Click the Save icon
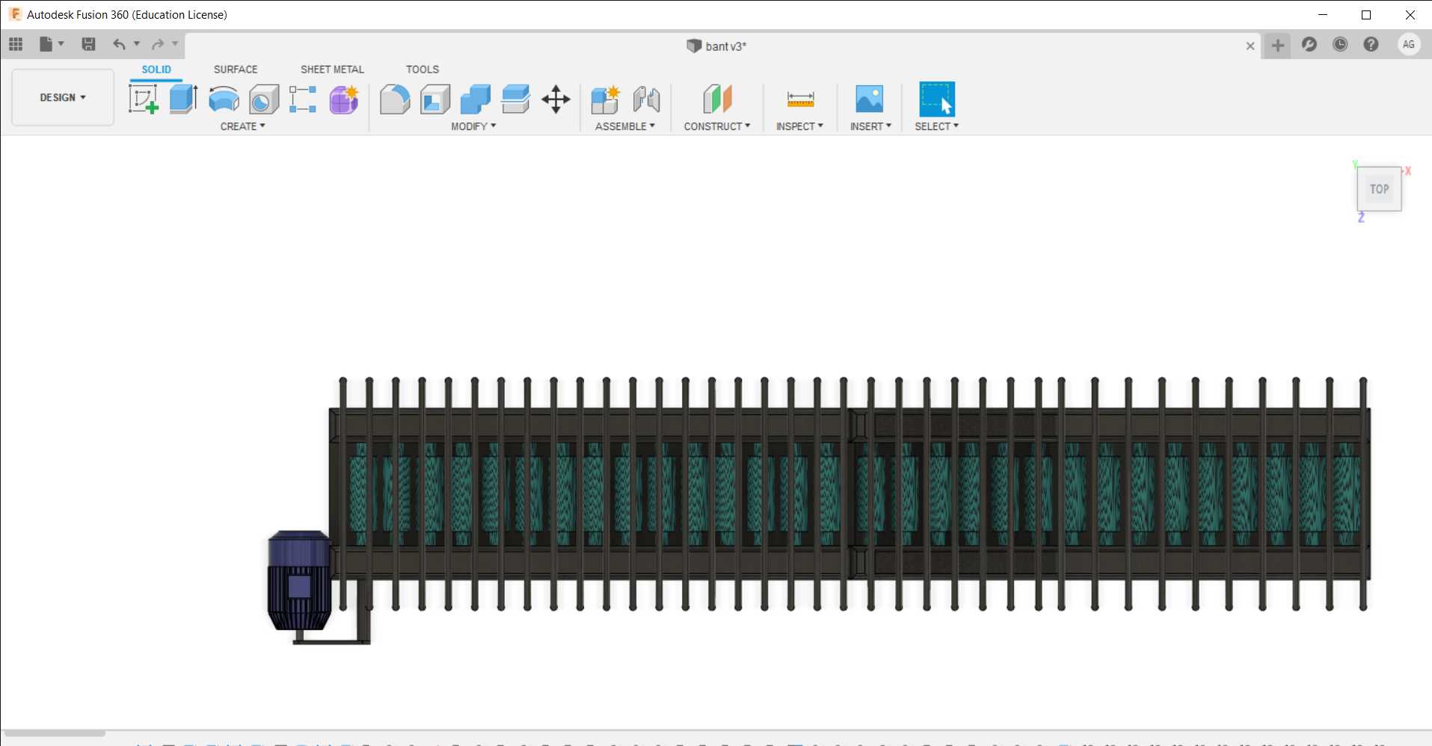 pyautogui.click(x=88, y=44)
